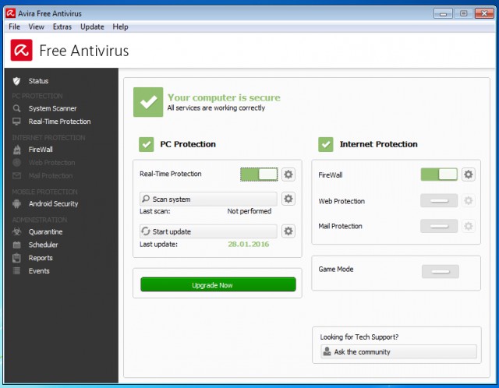Image resolution: width=499 pixels, height=388 pixels.
Task: Close the Avira Free Antivirus window
Action: 484,13
